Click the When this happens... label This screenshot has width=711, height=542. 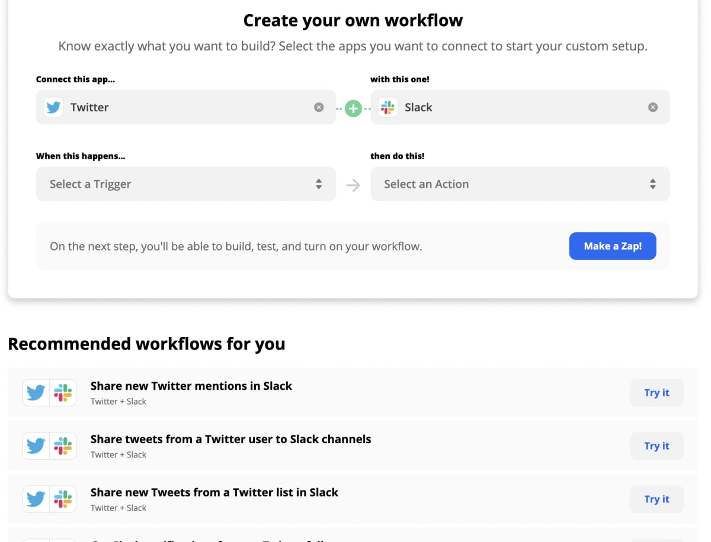(x=81, y=156)
